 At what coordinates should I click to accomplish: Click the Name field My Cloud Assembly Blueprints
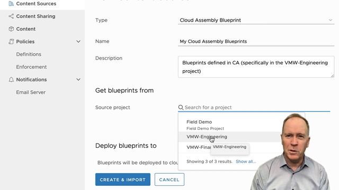[256, 41]
